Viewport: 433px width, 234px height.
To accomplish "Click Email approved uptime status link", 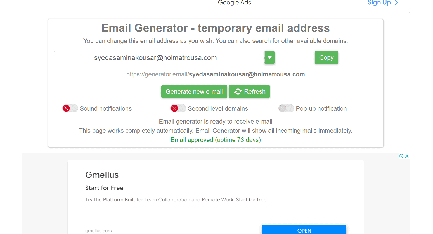I will click(215, 140).
